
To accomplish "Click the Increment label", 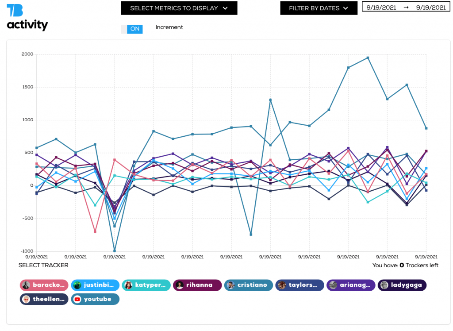I will click(169, 27).
